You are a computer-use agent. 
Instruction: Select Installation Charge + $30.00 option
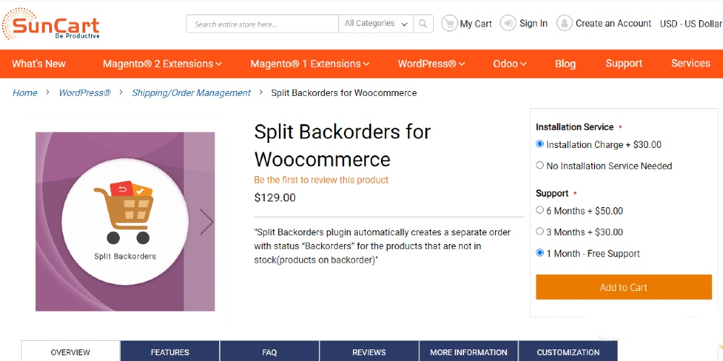[x=540, y=144]
